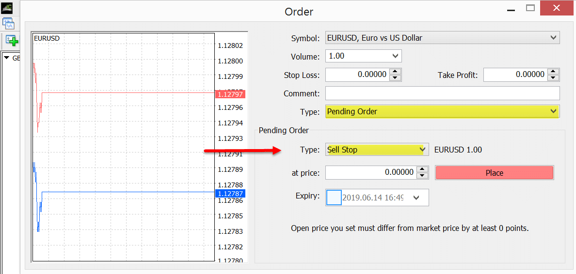
Task: Click the at price value field
Action: point(371,172)
